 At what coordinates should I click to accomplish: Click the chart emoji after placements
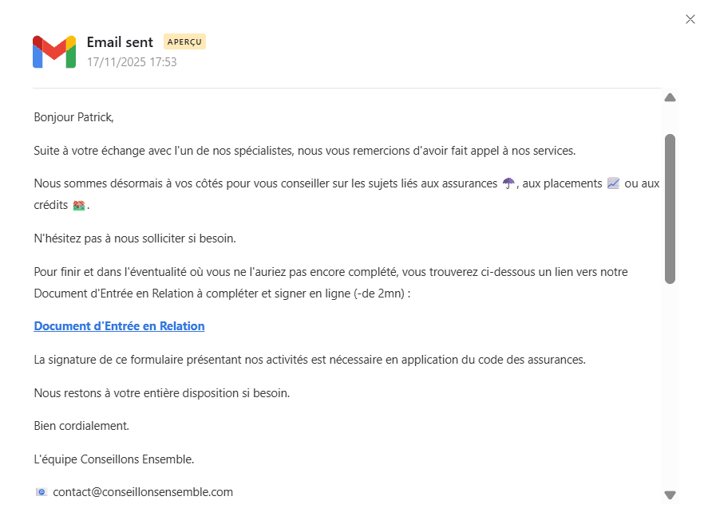613,183
